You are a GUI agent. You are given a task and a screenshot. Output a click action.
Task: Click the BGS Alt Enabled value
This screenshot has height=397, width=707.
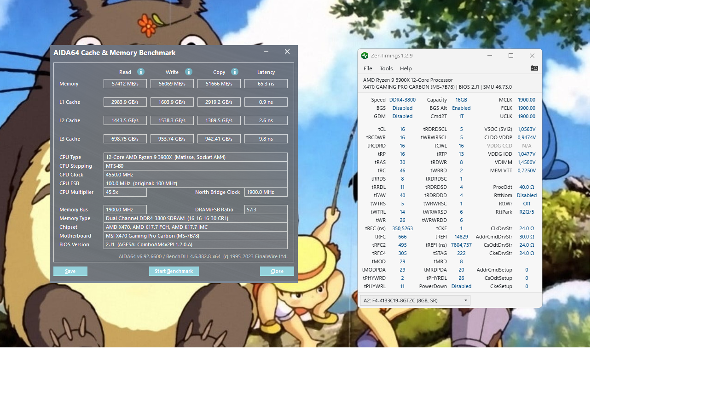461,108
